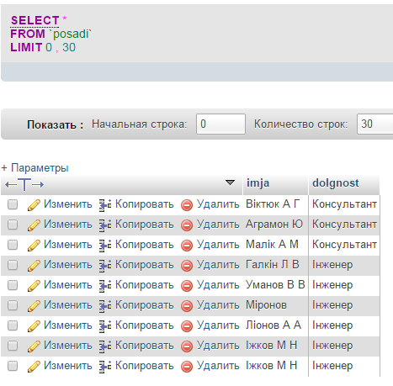The height and width of the screenshot is (386, 393).
Task: Click the pencil icon in Аграмон Ю row
Action: [x=34, y=225]
